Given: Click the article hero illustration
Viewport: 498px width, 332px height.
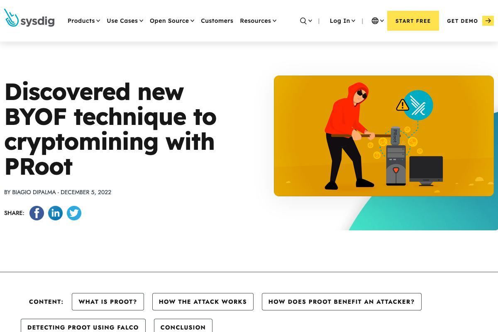Looking at the screenshot, I should [x=384, y=136].
